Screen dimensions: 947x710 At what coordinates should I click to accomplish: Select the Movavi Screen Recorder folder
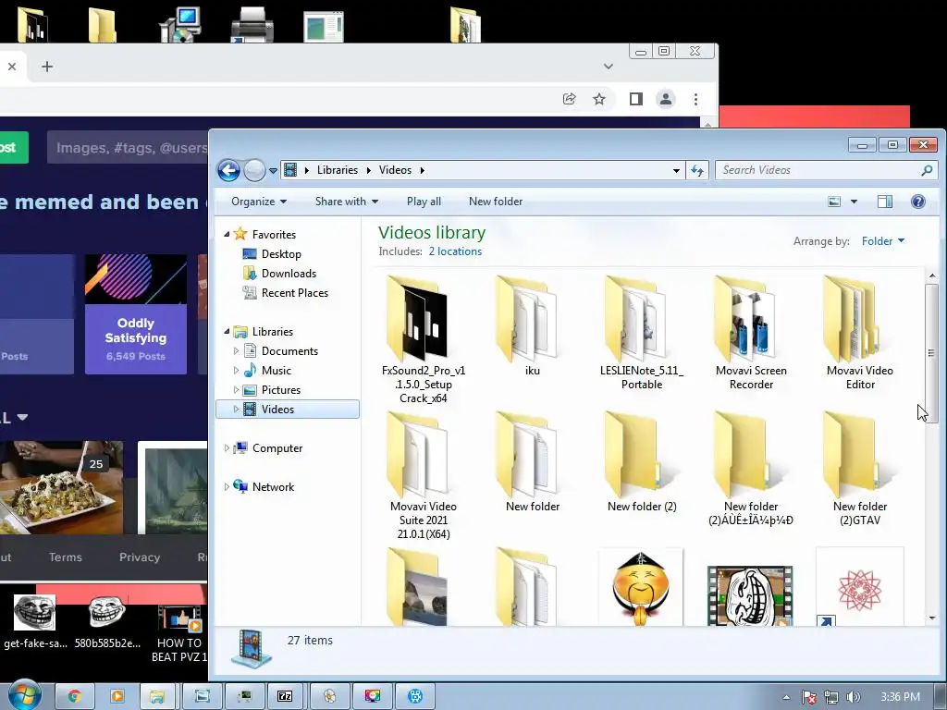[751, 332]
